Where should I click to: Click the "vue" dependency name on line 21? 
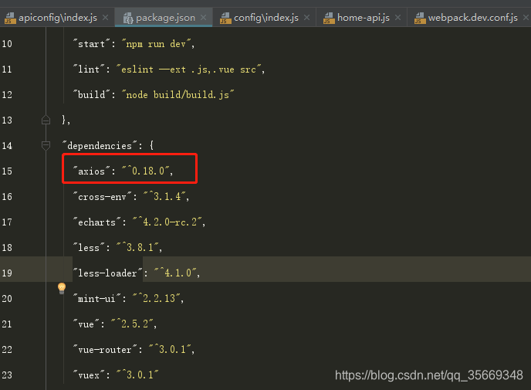coord(86,324)
